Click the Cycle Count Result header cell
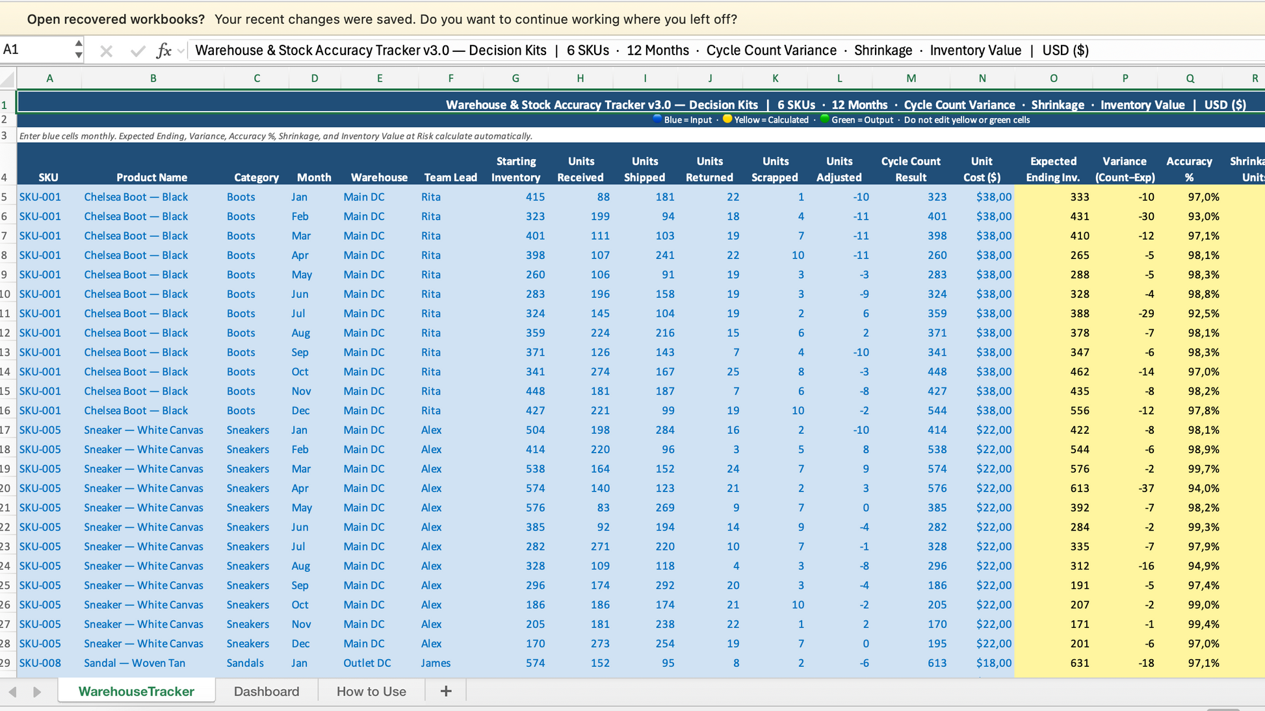The image size is (1265, 711). [910, 169]
